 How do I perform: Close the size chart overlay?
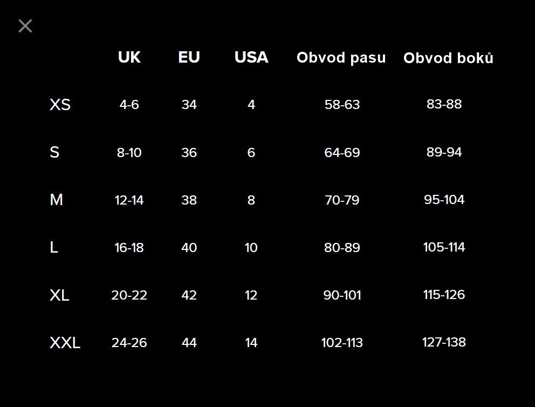click(25, 26)
